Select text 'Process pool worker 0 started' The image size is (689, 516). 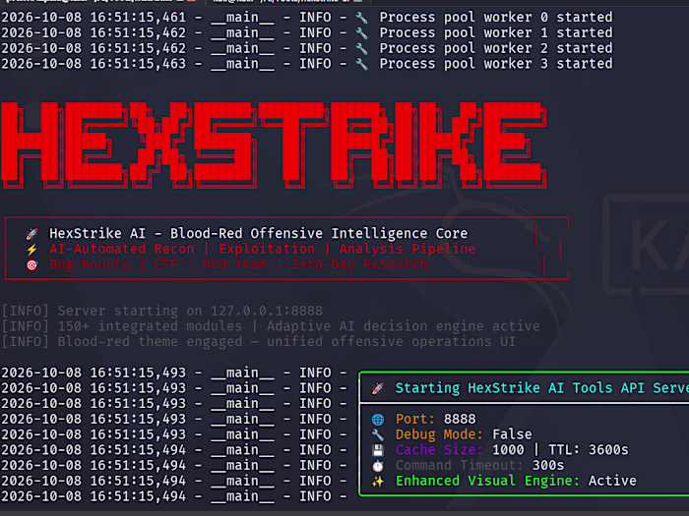click(x=496, y=18)
